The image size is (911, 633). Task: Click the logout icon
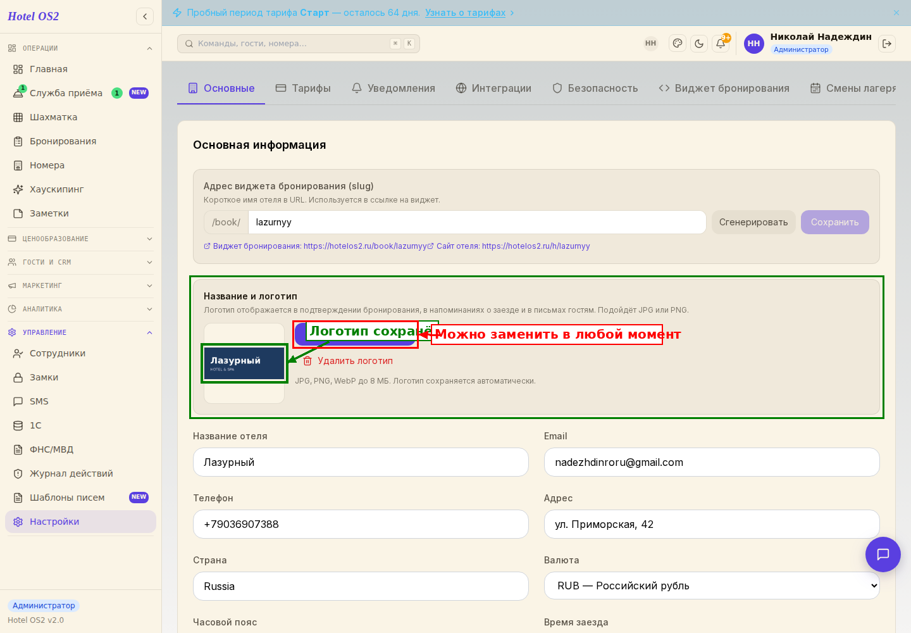coord(887,44)
